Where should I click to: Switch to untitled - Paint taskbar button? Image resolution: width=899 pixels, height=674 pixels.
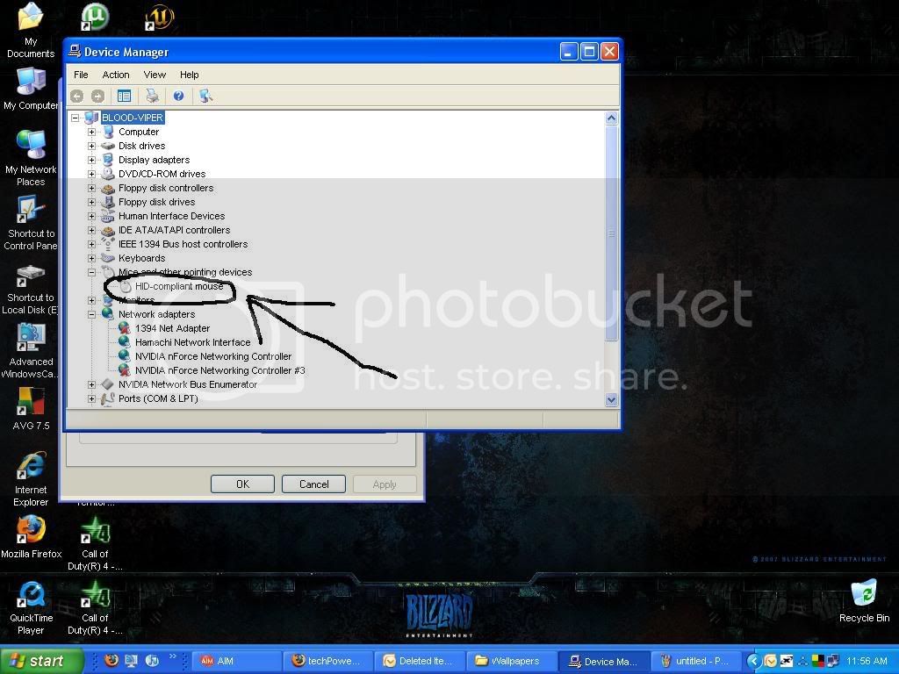pos(695,661)
